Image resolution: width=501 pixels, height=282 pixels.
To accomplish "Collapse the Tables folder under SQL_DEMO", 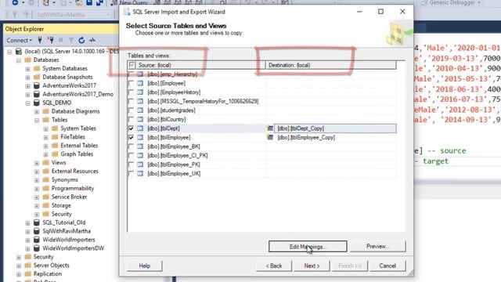I will pyautogui.click(x=37, y=120).
